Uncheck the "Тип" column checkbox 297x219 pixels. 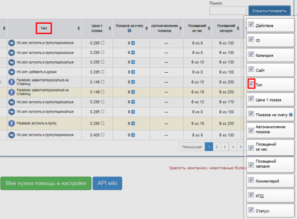251,84
